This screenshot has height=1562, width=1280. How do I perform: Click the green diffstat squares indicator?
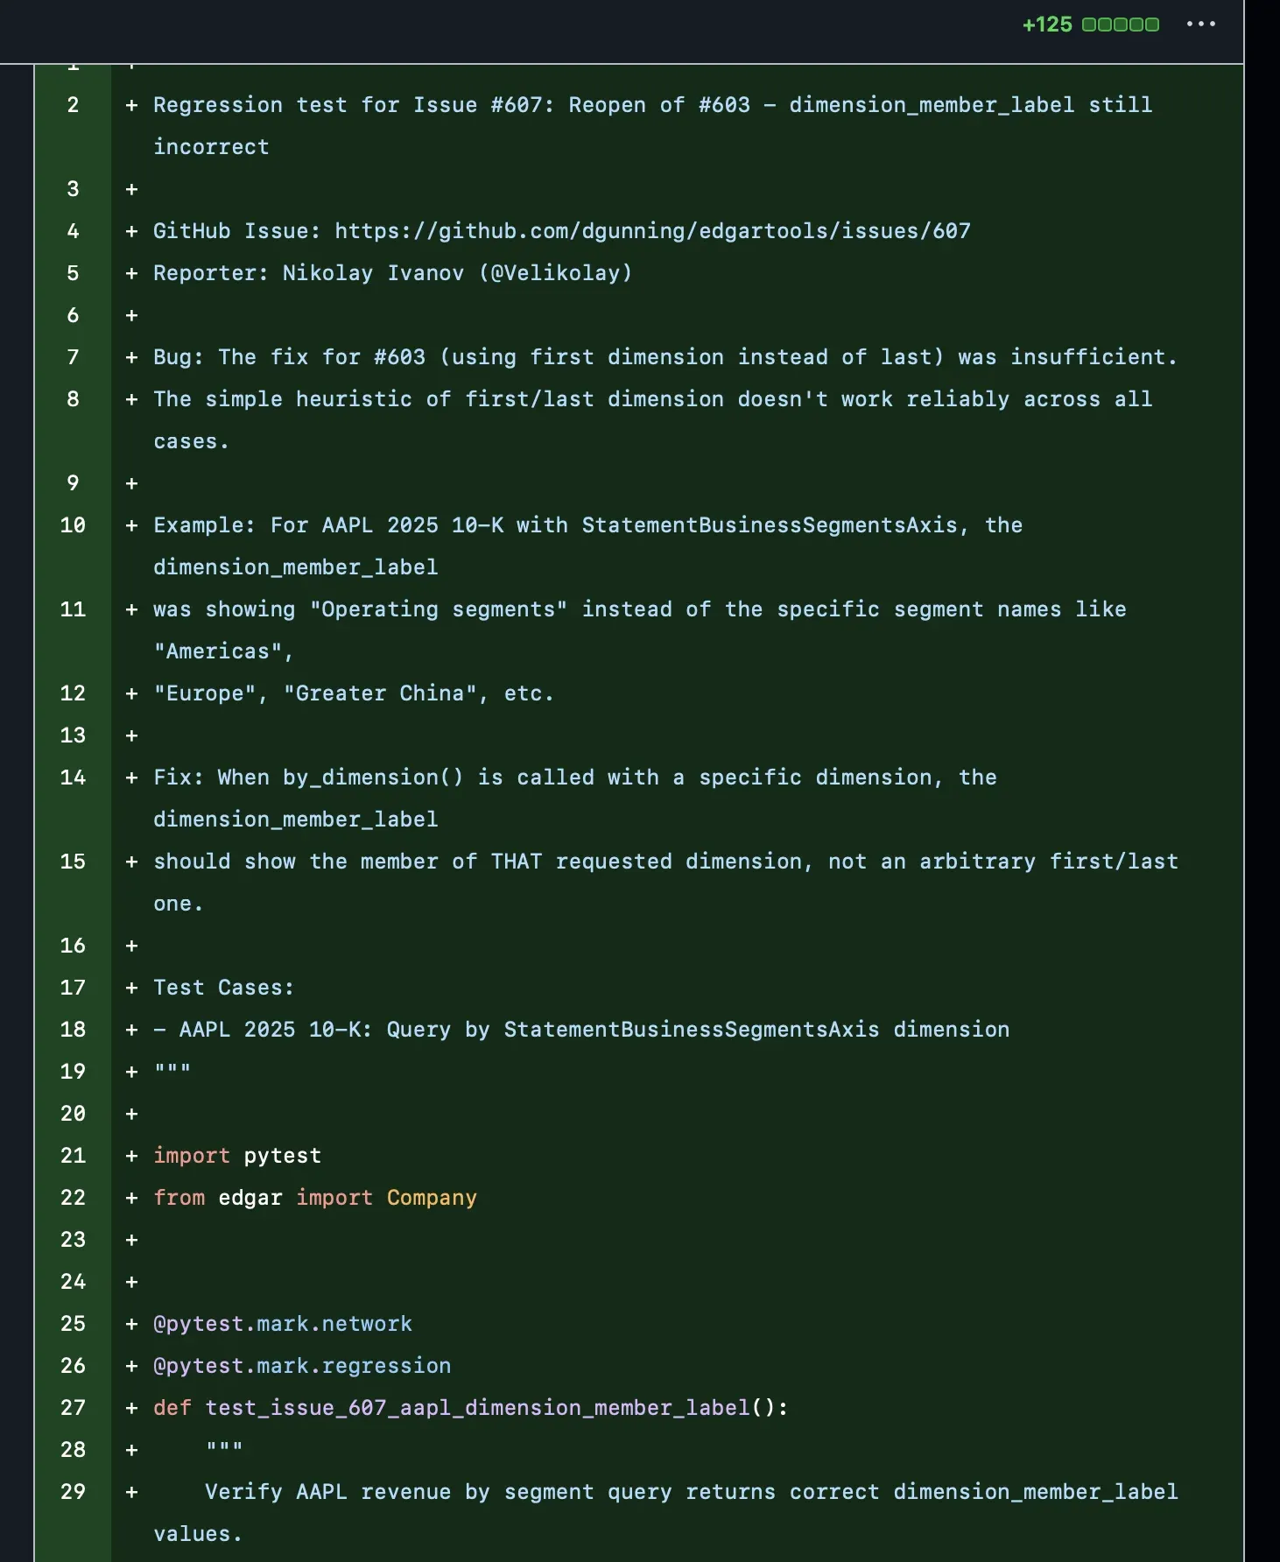coord(1120,25)
